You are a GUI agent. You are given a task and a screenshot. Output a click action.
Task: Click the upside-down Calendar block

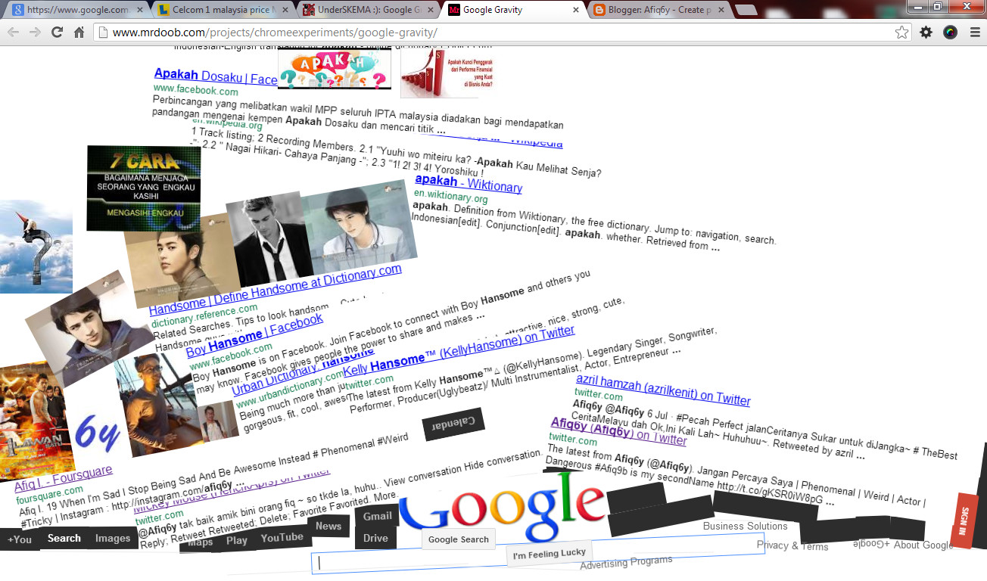tap(453, 425)
